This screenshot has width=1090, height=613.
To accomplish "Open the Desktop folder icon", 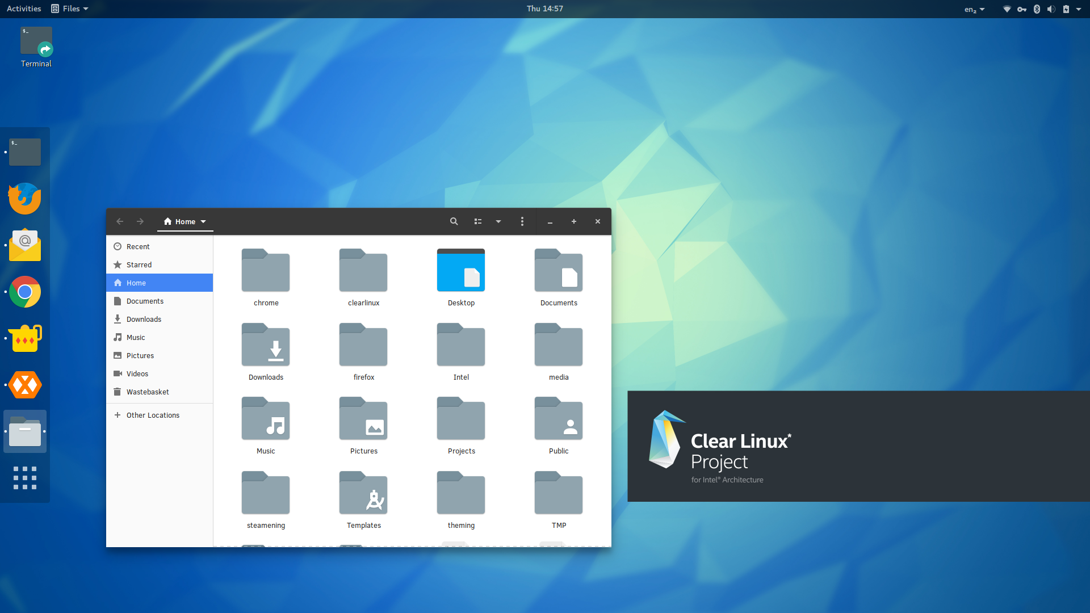I will coord(461,270).
